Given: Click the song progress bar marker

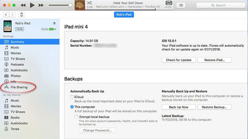Looking at the screenshot, I should tap(155, 10).
